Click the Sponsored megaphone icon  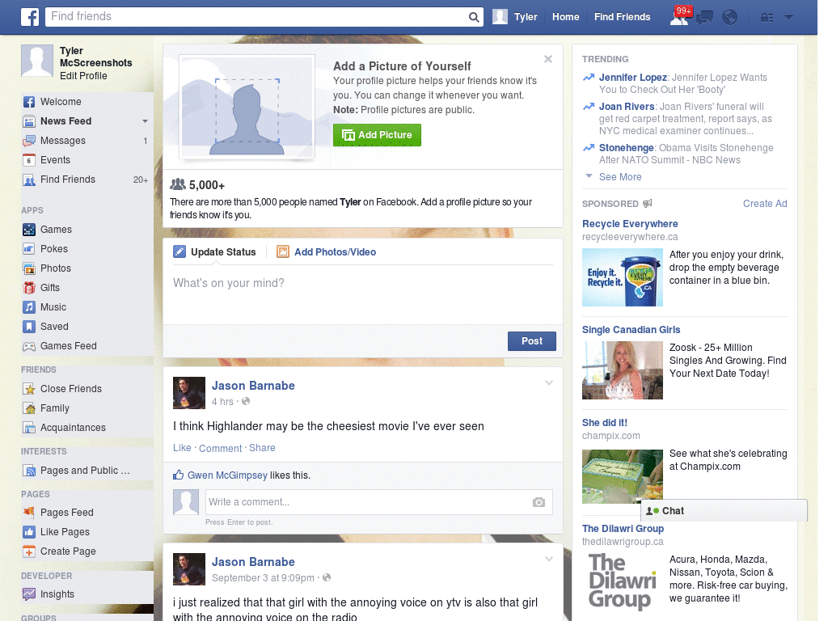pyautogui.click(x=648, y=203)
